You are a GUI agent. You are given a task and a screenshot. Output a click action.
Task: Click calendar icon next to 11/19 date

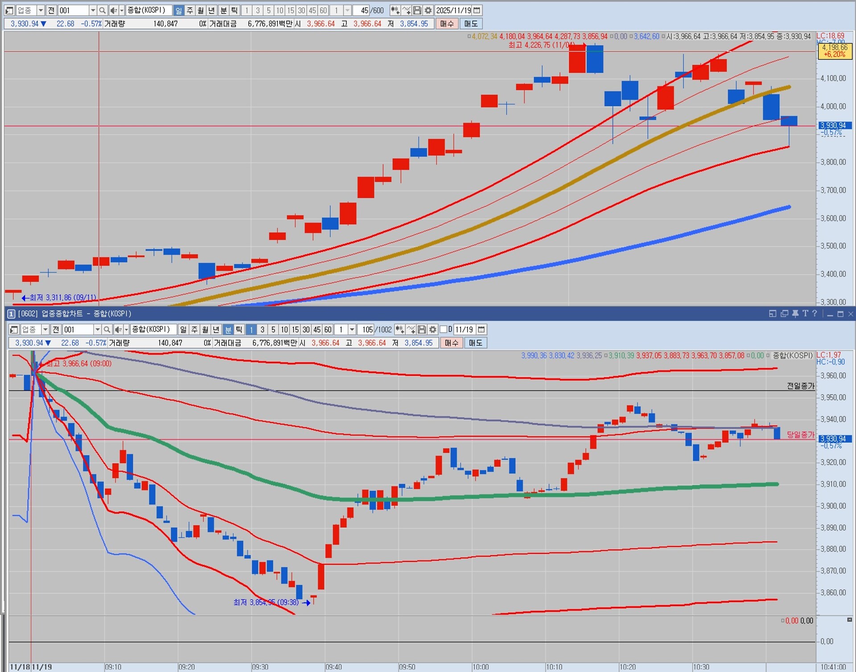pos(481,329)
